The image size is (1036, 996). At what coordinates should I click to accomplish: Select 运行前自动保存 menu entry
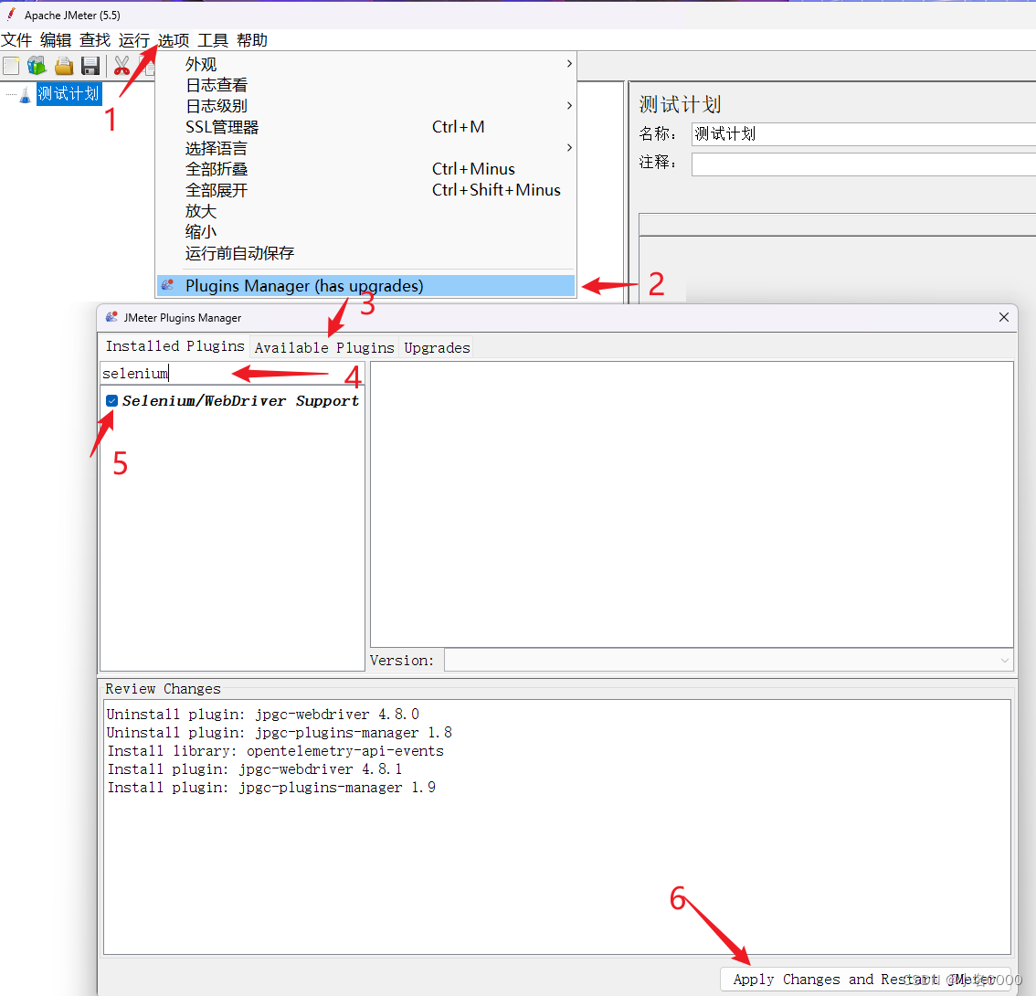pyautogui.click(x=365, y=253)
